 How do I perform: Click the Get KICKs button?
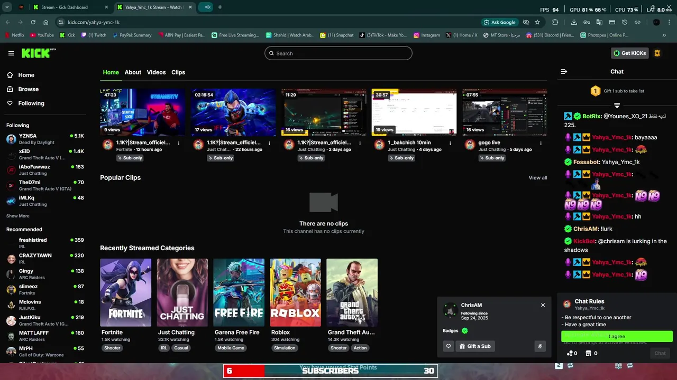pos(629,53)
